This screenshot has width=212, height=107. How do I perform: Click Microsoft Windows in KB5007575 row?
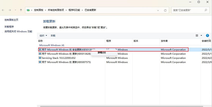tap(117, 62)
